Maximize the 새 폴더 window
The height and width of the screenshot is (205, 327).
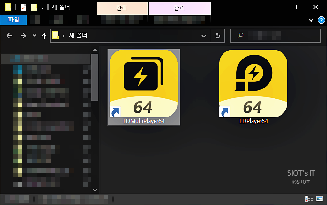pos(294,7)
